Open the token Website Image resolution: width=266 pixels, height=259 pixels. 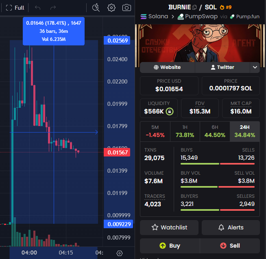tap(167, 67)
